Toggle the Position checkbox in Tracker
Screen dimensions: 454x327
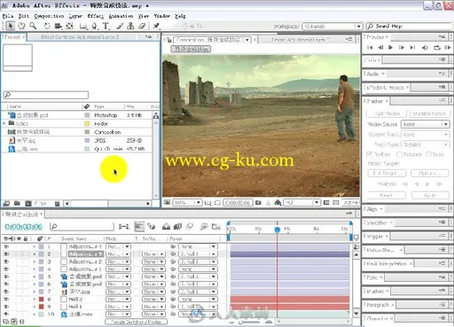point(369,154)
